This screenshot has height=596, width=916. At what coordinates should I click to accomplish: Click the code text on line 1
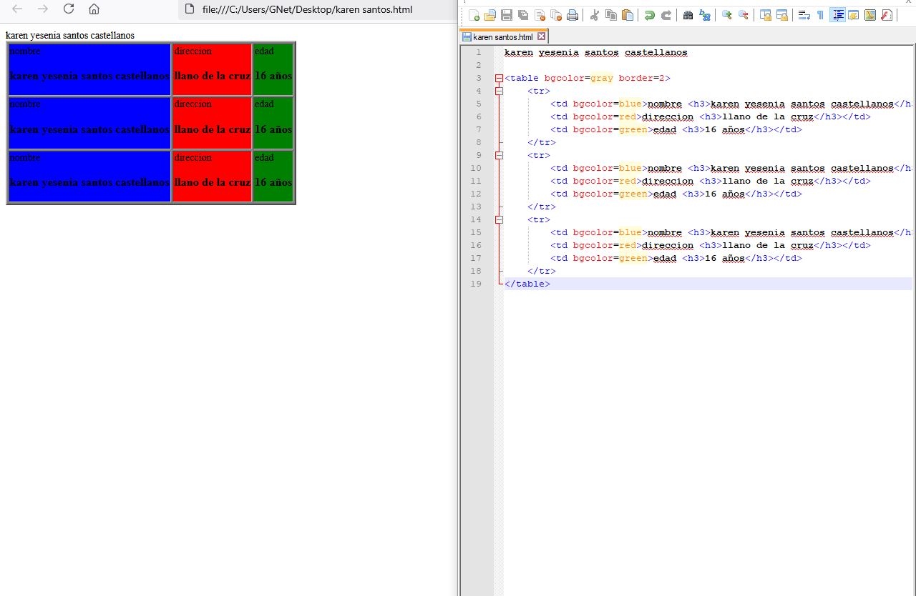click(x=595, y=52)
